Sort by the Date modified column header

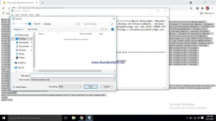86,34
